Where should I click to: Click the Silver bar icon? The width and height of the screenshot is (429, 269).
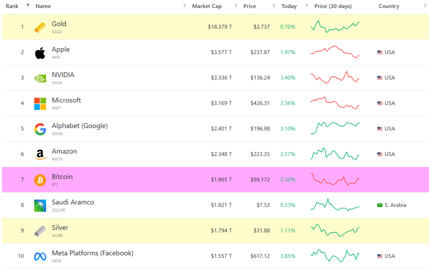tap(40, 231)
